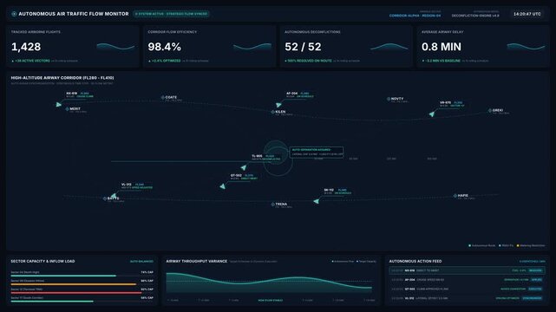
Task: Open the Tracked Airborne Flights card
Action: (73, 46)
